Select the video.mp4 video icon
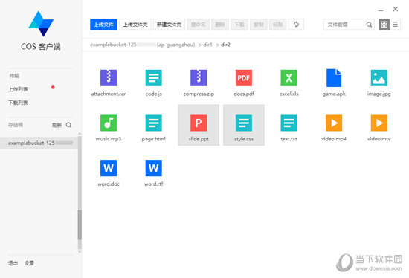409x278 pixels. 334,123
